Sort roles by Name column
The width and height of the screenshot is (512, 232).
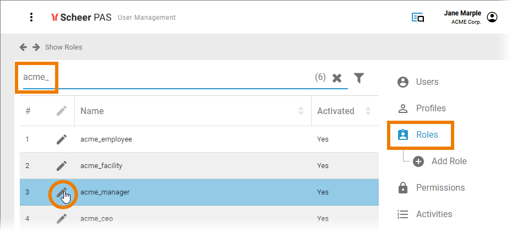coord(301,111)
